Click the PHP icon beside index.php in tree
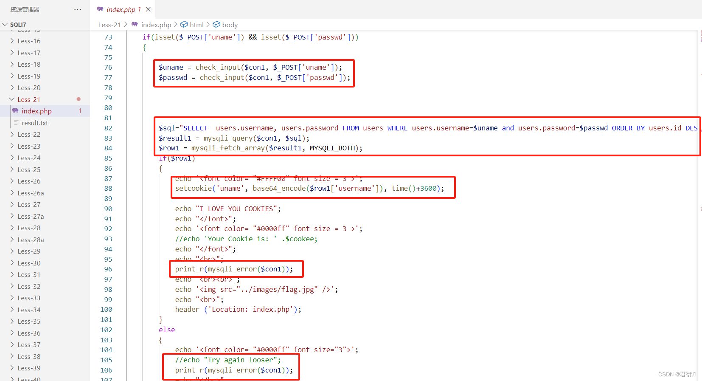Image resolution: width=702 pixels, height=381 pixels. 15,110
